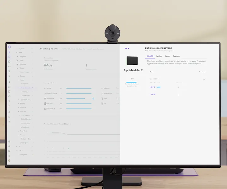Expand the Milpitas group arrow
This screenshot has height=189, width=227.
point(18,107)
